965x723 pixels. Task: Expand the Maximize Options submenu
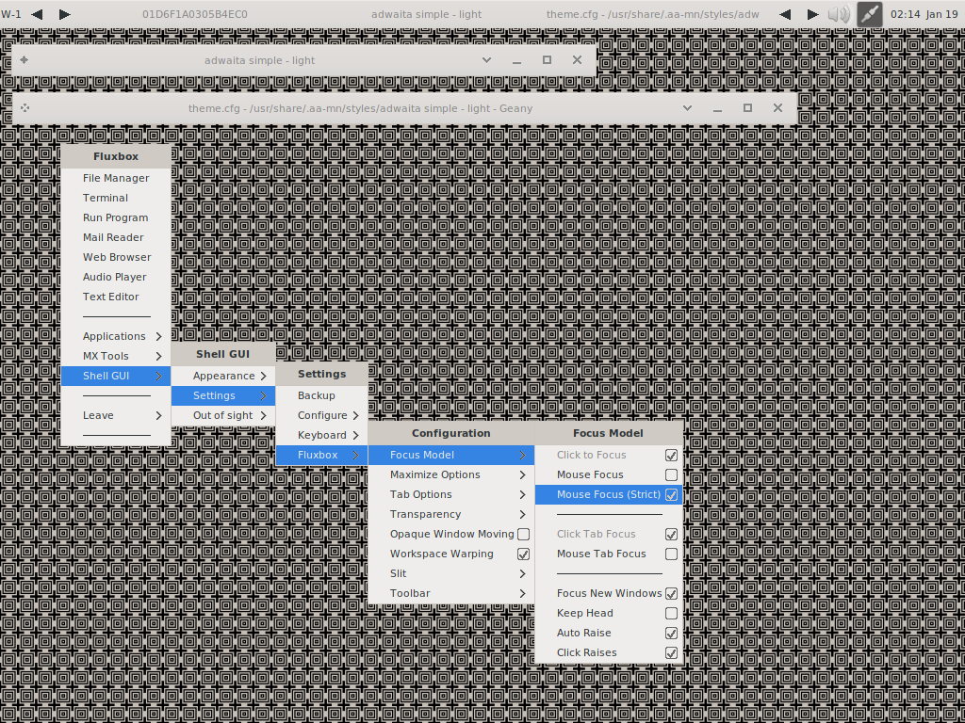(451, 474)
